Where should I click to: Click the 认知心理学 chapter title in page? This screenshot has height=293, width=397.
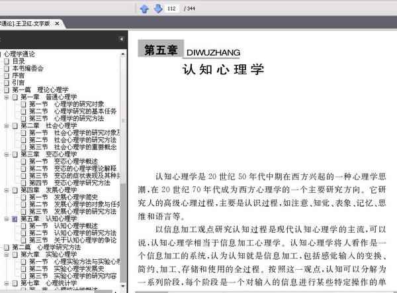tap(223, 70)
